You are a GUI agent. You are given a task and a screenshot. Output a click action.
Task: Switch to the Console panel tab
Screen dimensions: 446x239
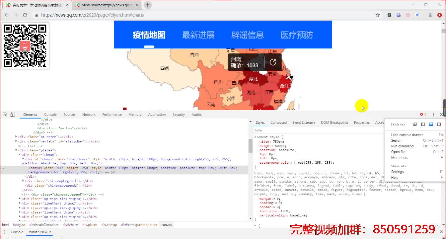click(50, 115)
